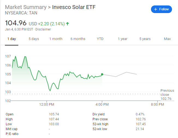Switch to the 1 year tab

123,39
